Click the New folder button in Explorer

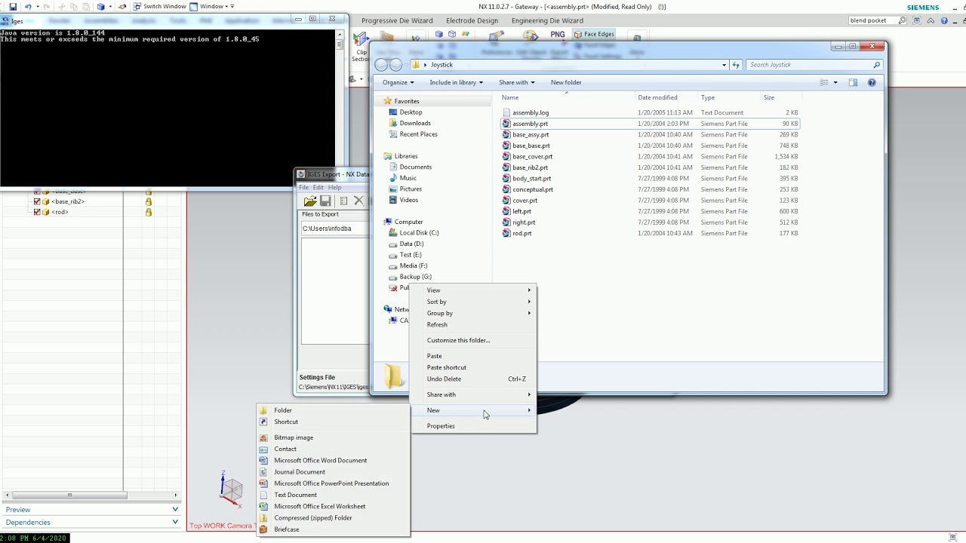[x=566, y=82]
